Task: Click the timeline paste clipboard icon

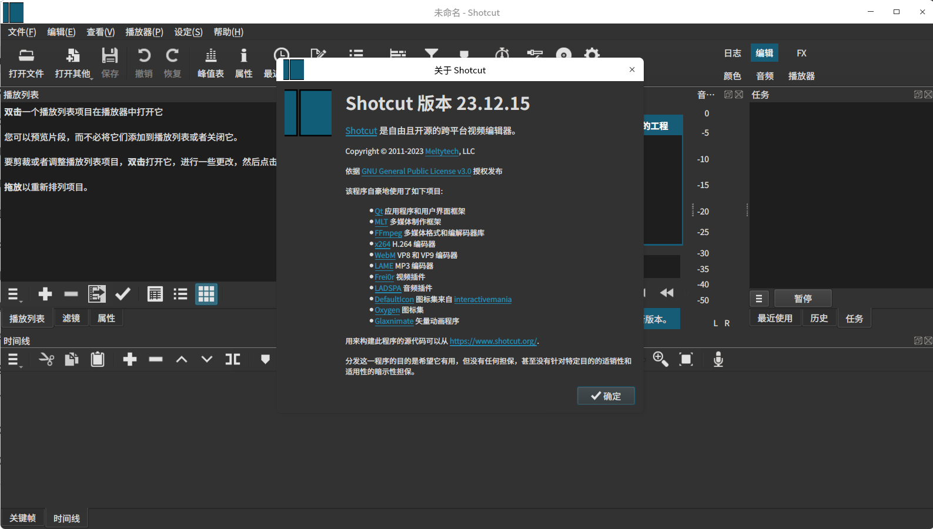Action: (98, 359)
